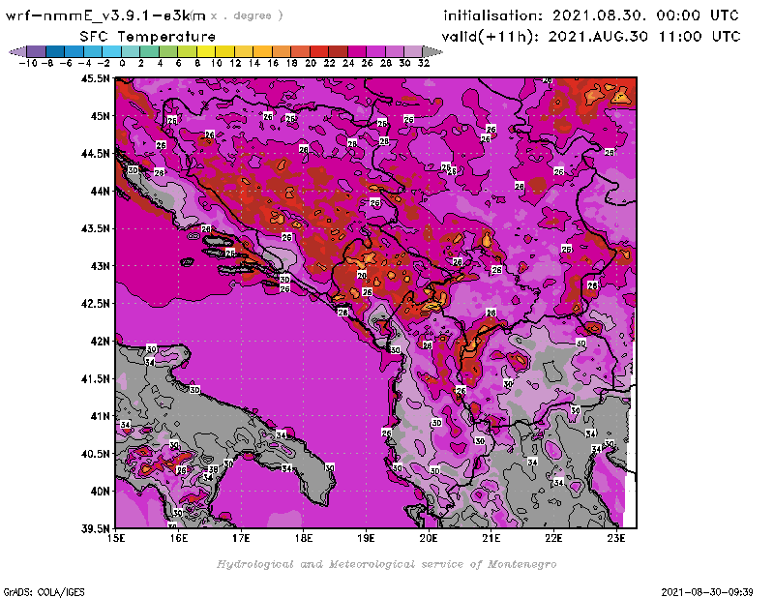The image size is (774, 598).
Task: Click 'Hydrological and Meteorological service of Montenegro' caption
Action: 386,564
